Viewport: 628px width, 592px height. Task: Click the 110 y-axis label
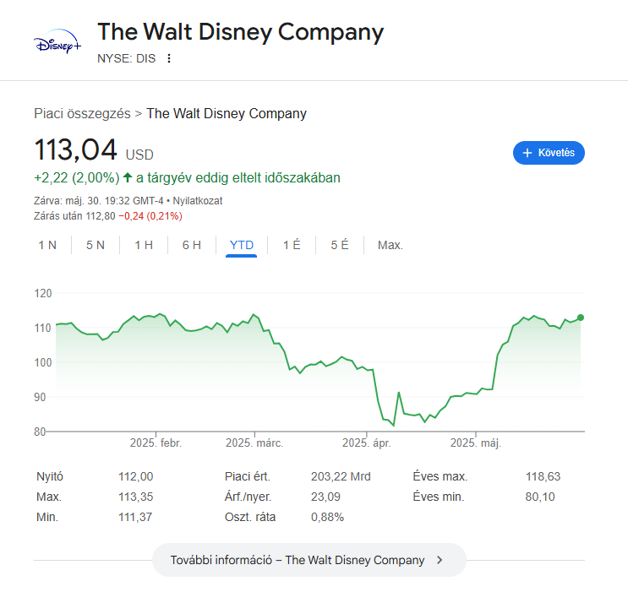[x=43, y=329]
